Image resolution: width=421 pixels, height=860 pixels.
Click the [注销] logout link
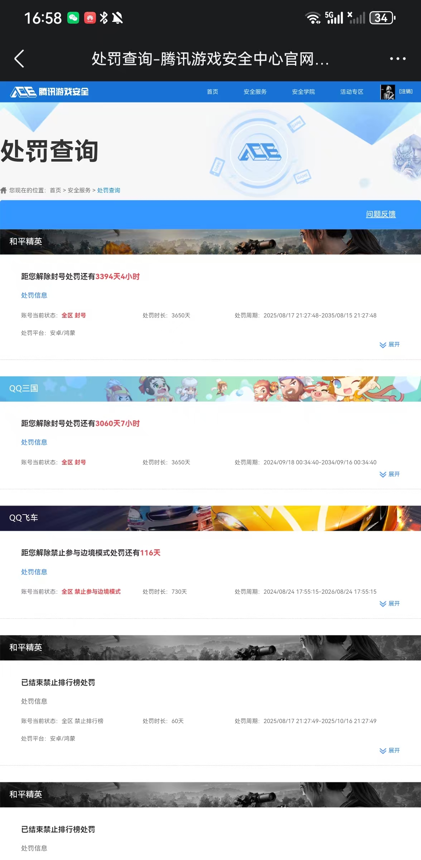[406, 91]
